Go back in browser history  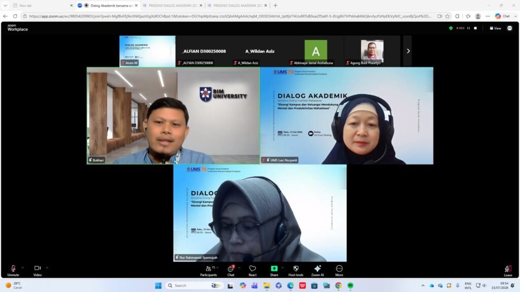(x=5, y=16)
